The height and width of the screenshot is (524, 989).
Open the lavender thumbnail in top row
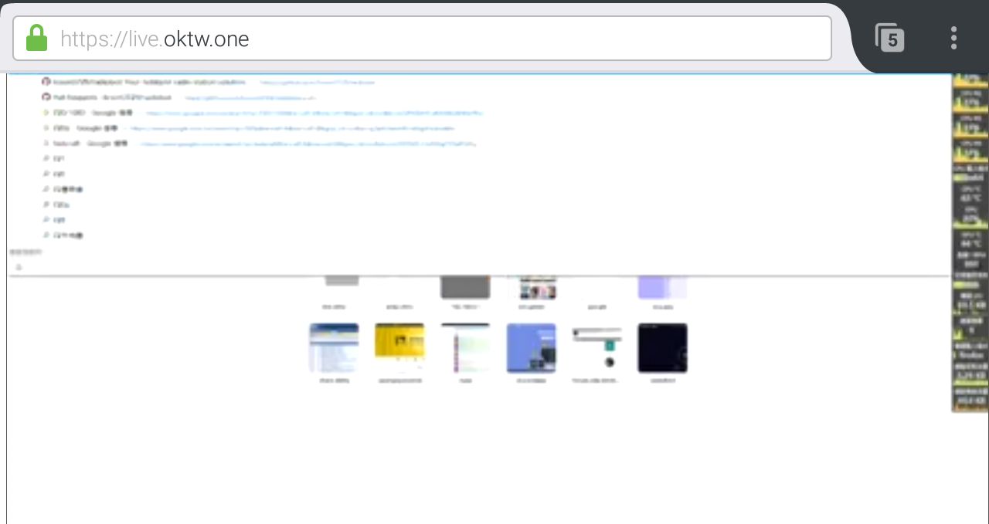coord(662,287)
